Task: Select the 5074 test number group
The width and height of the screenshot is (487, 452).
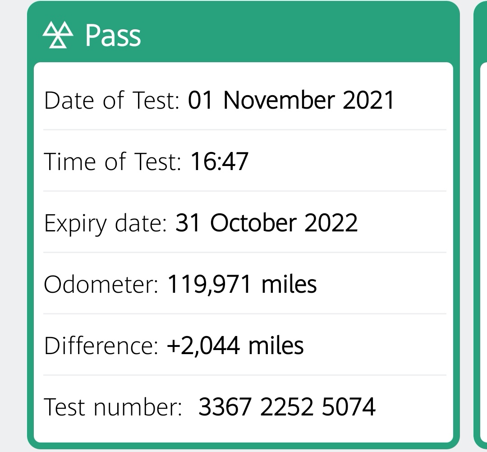Action: coord(349,407)
